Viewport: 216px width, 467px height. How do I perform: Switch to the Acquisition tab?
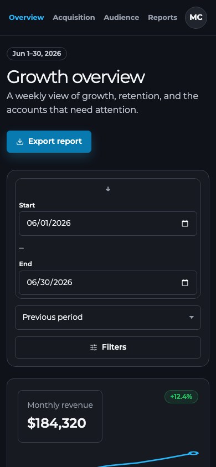coord(74,18)
